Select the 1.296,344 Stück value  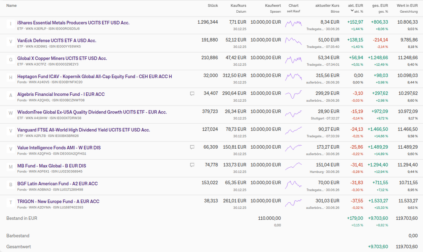[x=207, y=22]
